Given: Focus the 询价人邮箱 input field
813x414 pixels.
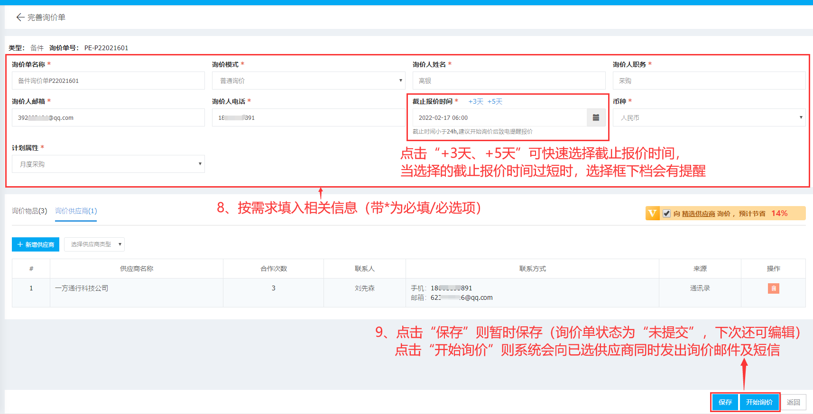Looking at the screenshot, I should (108, 117).
